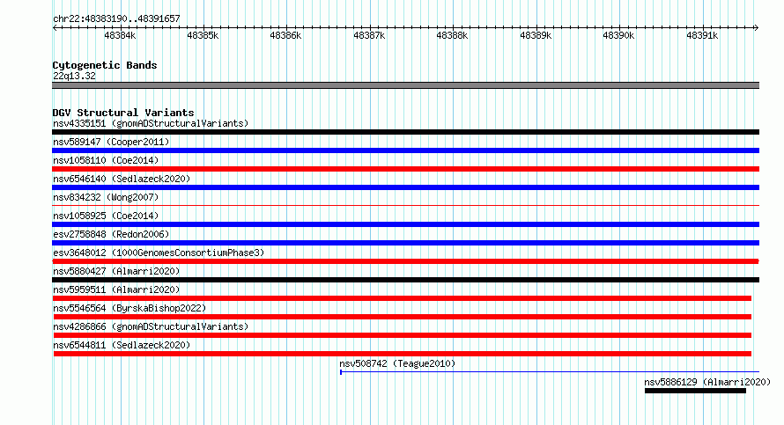The width and height of the screenshot is (784, 425).
Task: Click the red bar of nsv6544811
Action: [402, 354]
